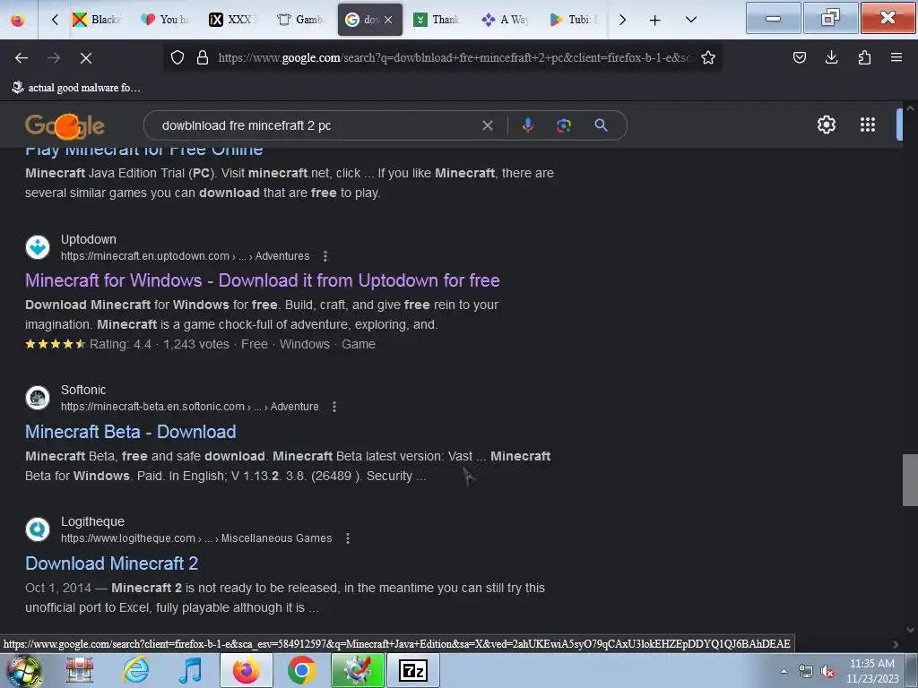Image resolution: width=918 pixels, height=688 pixels.
Task: Click the Uptodown URL minecraft.en.uptodown.com
Action: point(145,256)
